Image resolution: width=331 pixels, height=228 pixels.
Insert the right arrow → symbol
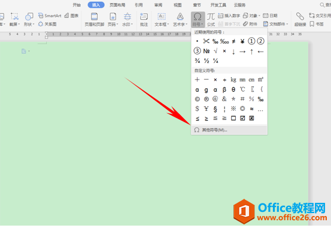[242, 51]
